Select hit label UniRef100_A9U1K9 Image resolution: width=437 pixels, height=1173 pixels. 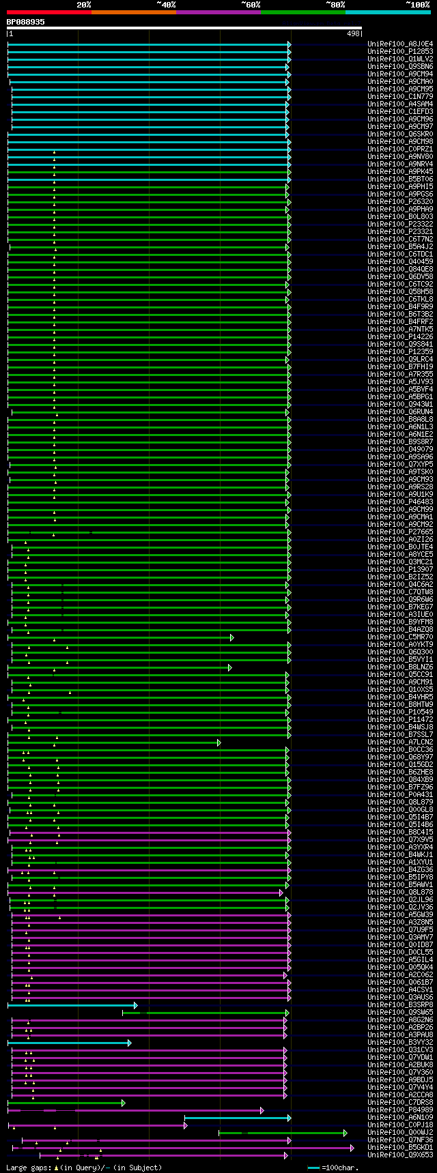pos(400,494)
